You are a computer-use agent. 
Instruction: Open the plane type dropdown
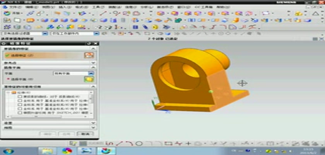(91, 73)
